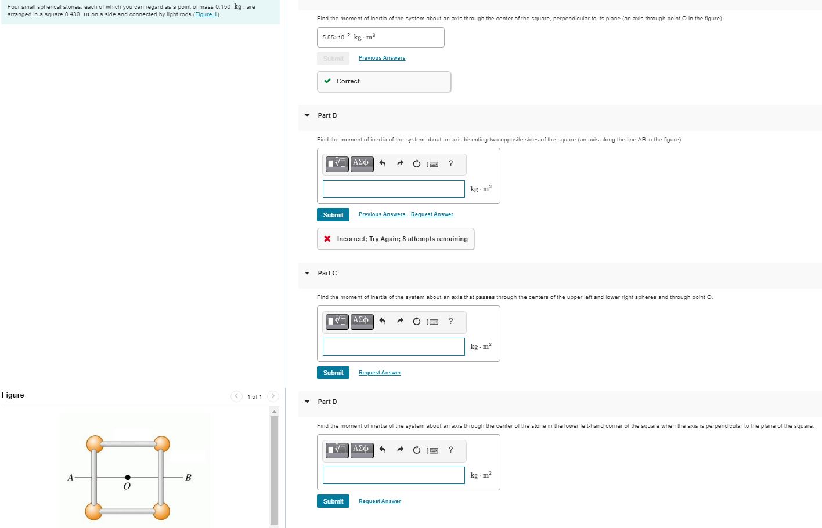The width and height of the screenshot is (822, 528).
Task: Submit the Part B answer
Action: [333, 214]
